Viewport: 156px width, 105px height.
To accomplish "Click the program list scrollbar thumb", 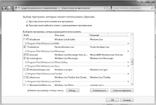I will tap(132, 62).
